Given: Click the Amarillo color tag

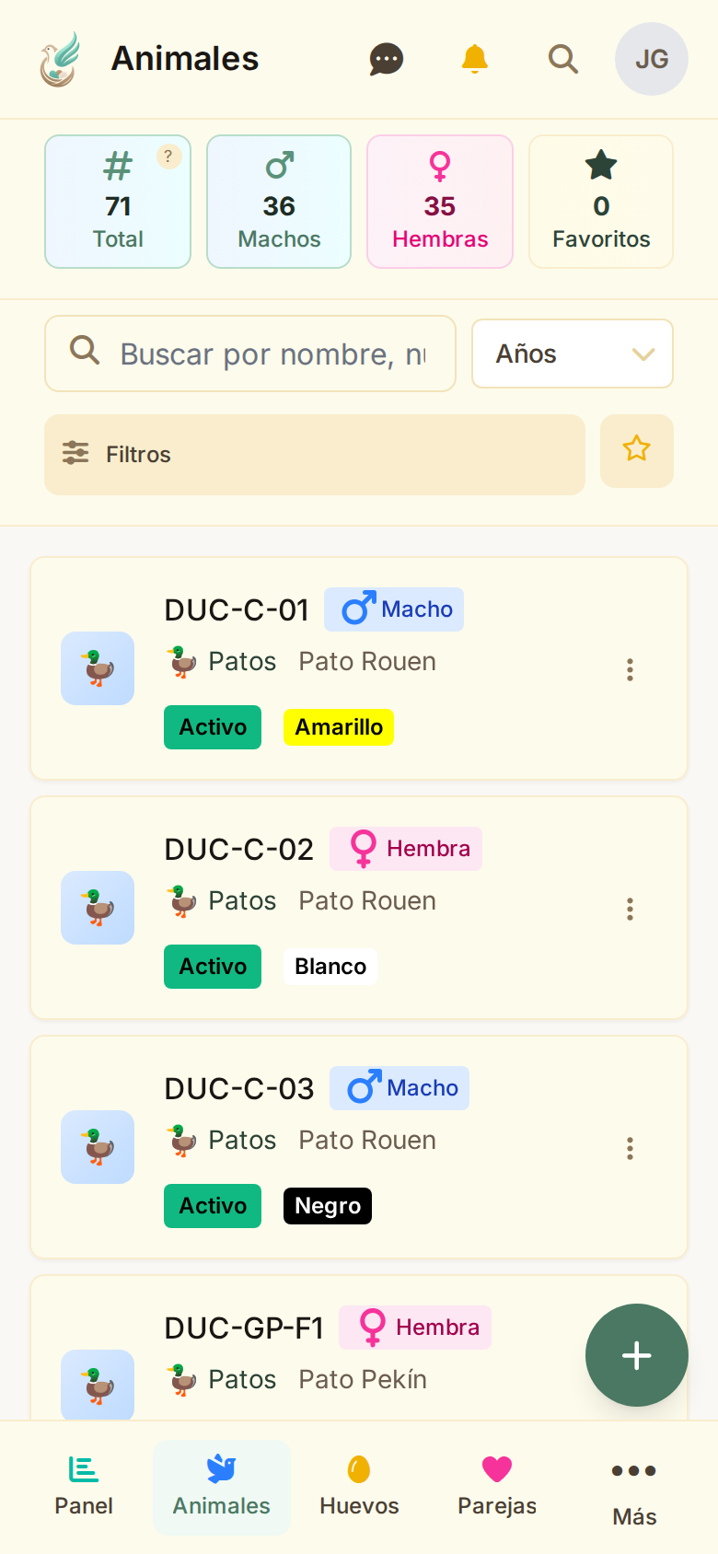Looking at the screenshot, I should pyautogui.click(x=339, y=727).
